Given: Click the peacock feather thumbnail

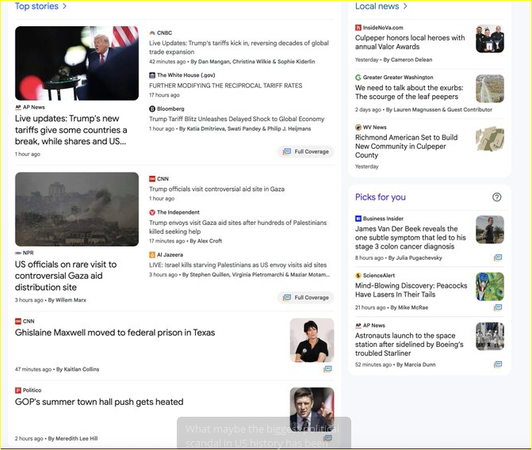Looking at the screenshot, I should click(x=490, y=287).
